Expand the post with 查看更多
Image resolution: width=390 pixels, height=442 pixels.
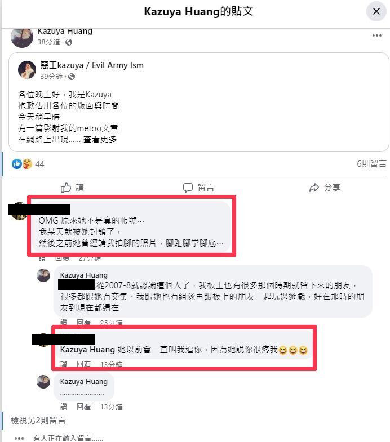[100, 140]
